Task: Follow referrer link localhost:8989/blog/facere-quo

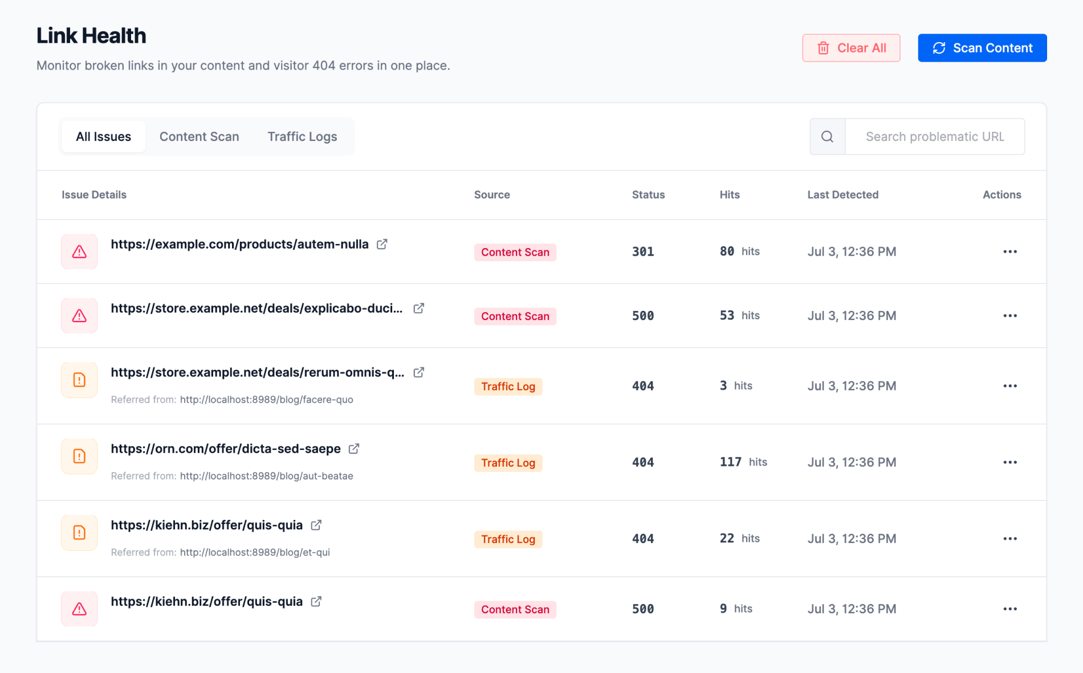Action: tap(267, 400)
